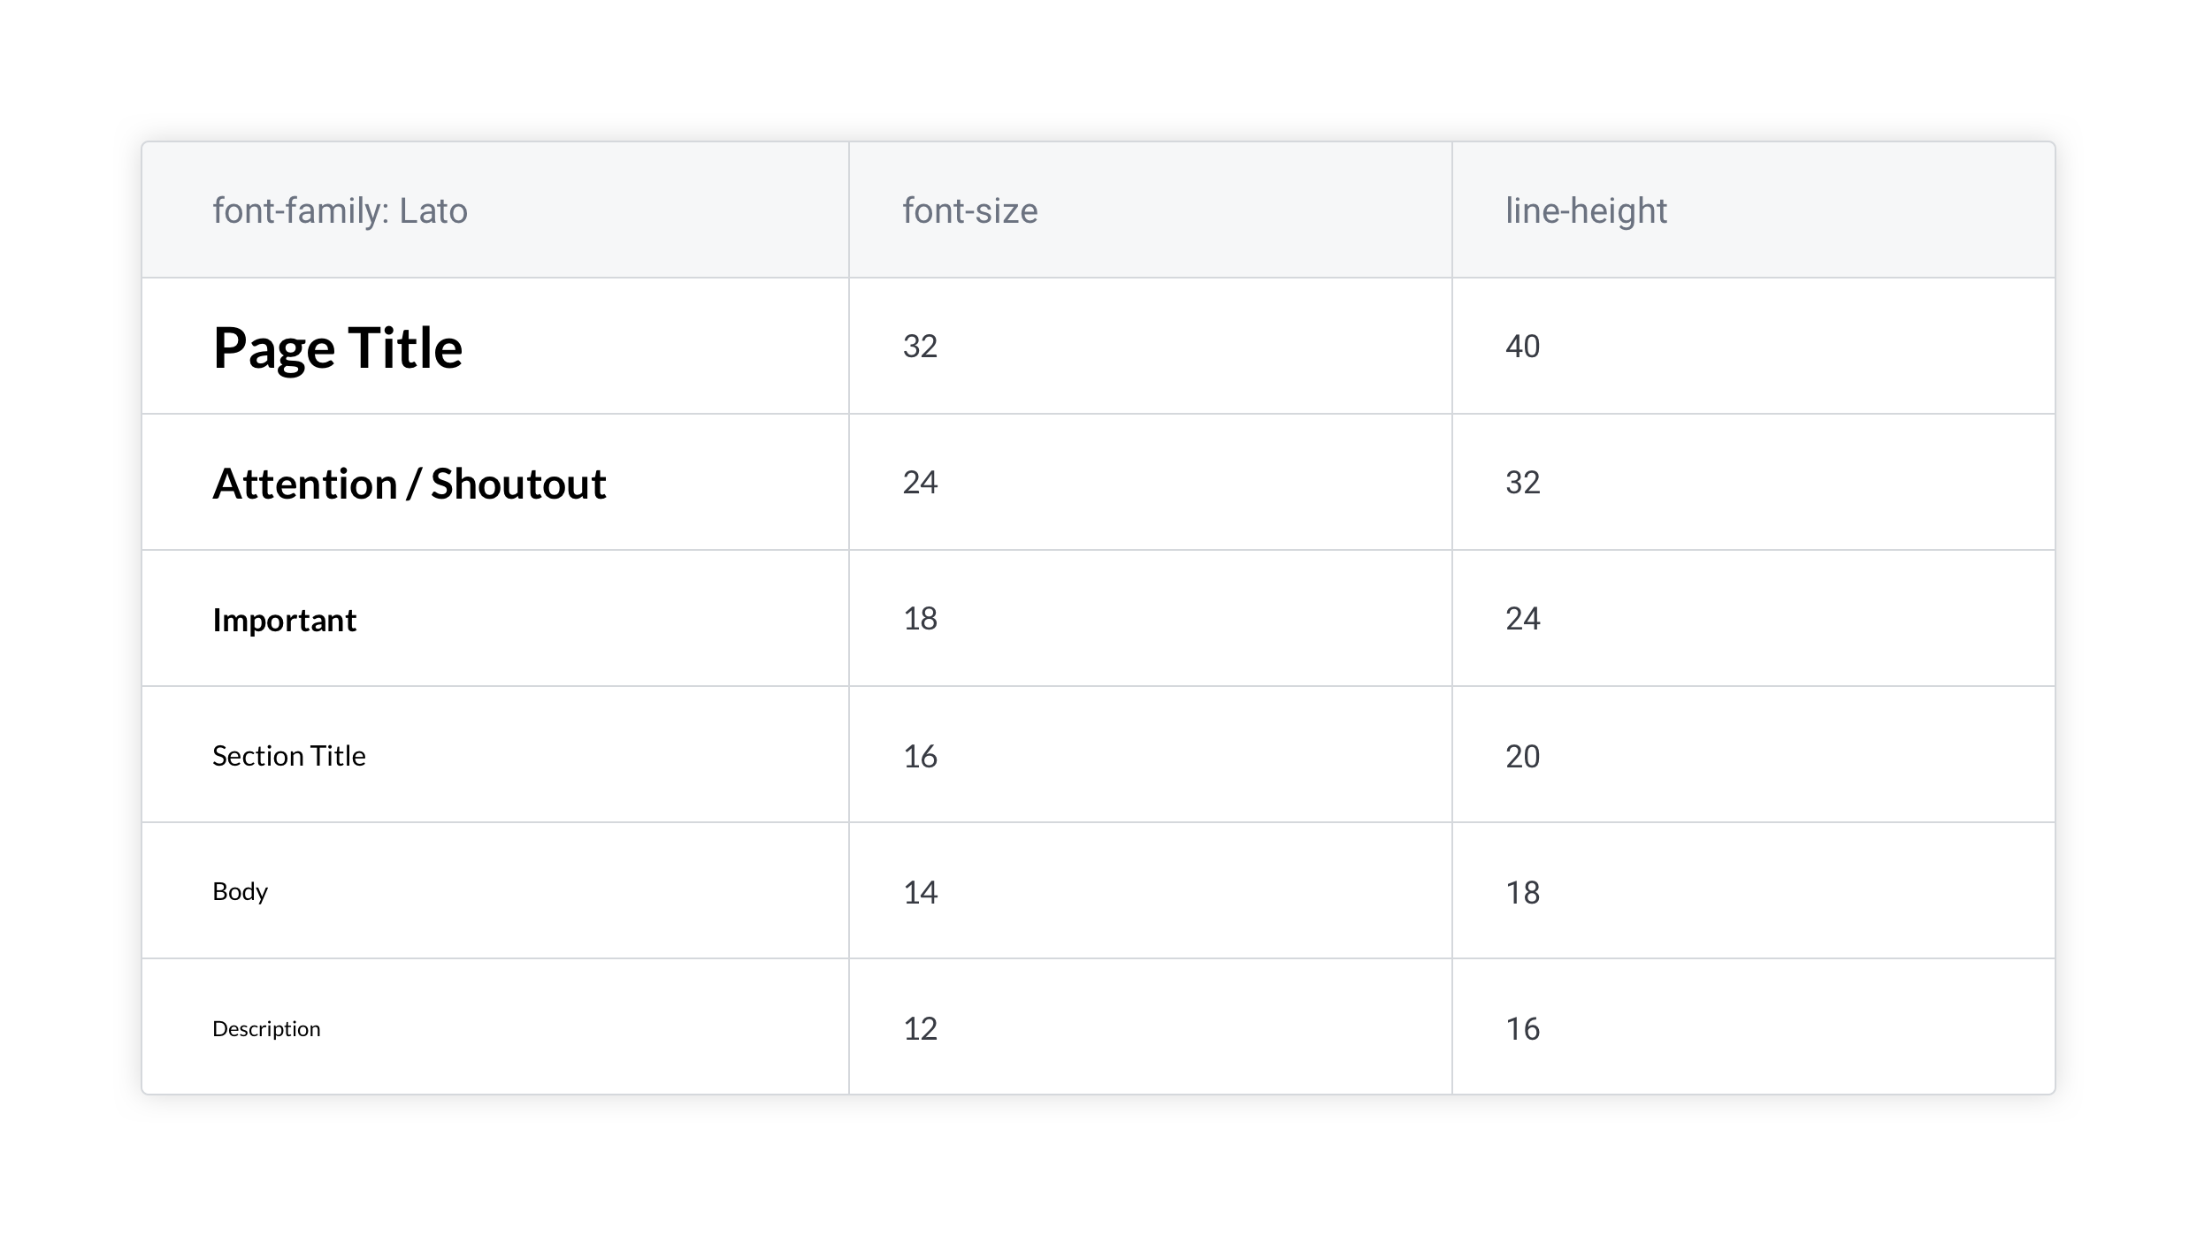Click font-size value 12 in Description row

pyautogui.click(x=920, y=1029)
